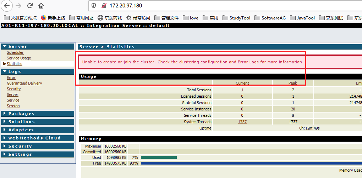Expand the Adapters menu section
Viewport: 362px width, 178px height.
pos(38,130)
